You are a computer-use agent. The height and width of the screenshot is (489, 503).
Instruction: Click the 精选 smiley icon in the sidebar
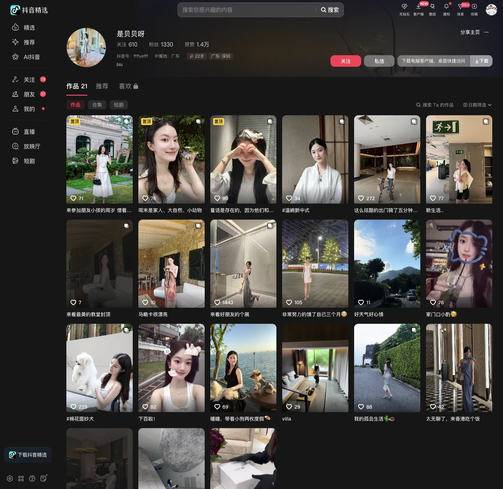click(15, 27)
